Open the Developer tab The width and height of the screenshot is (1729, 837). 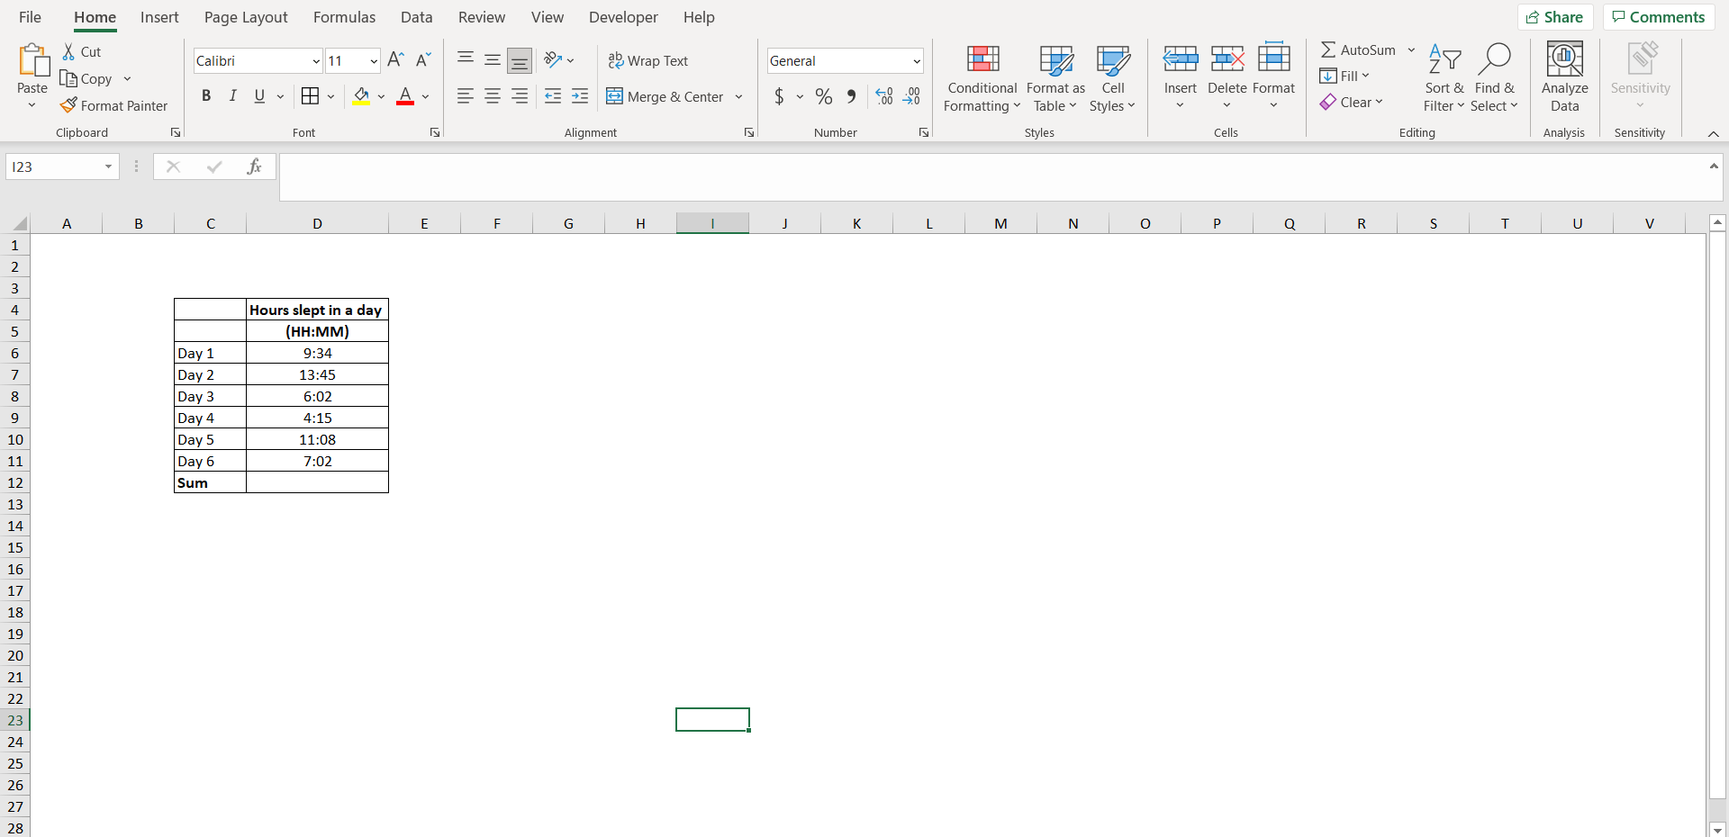[x=623, y=17]
